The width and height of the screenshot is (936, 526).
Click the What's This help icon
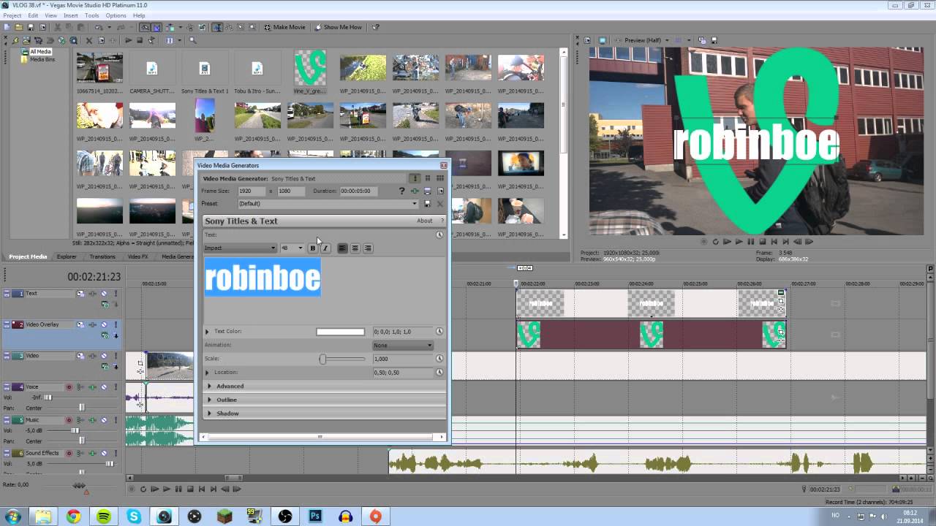[376, 27]
